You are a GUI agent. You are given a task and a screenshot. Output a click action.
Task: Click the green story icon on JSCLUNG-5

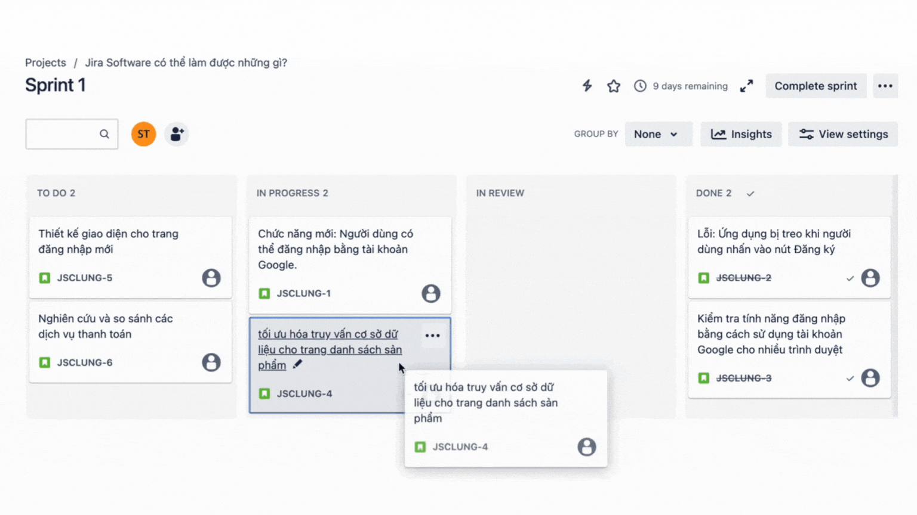[x=44, y=278]
